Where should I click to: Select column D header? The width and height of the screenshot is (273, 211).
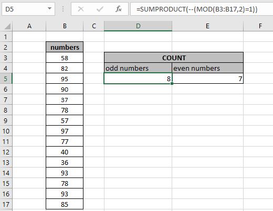click(x=138, y=26)
